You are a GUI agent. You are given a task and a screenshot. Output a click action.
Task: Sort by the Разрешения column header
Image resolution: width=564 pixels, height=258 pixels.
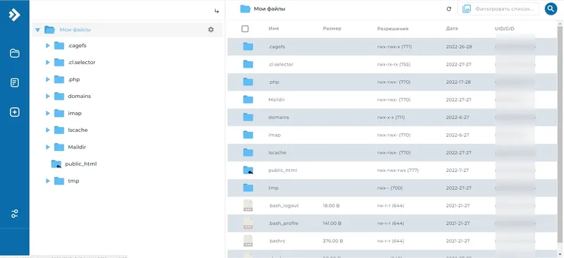point(393,28)
